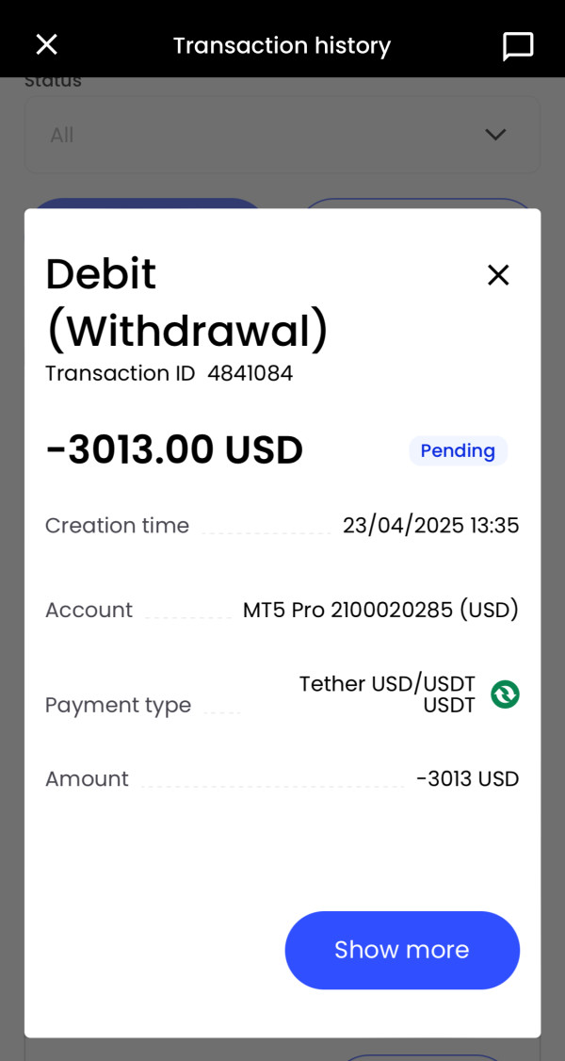Expand the Status filter chevron arrow
This screenshot has width=565, height=1061.
tap(495, 135)
